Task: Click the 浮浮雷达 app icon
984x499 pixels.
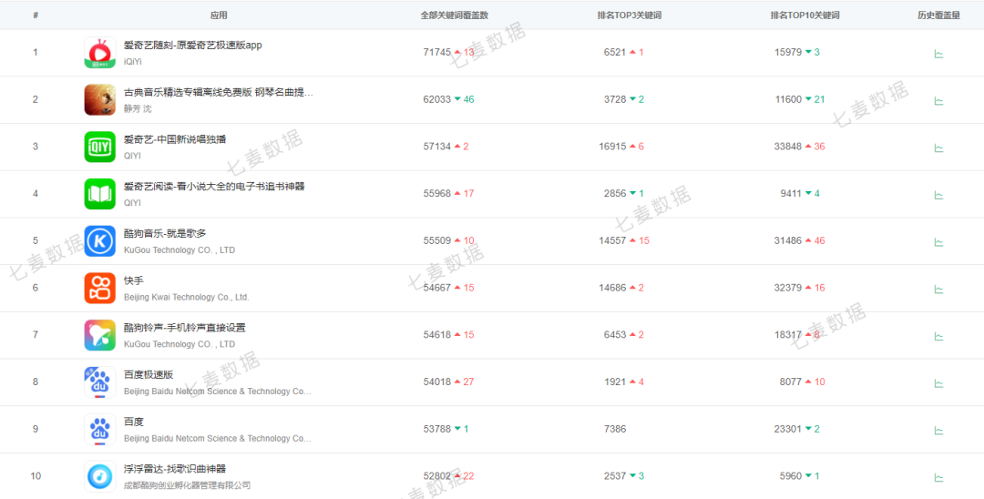Action: (x=100, y=476)
